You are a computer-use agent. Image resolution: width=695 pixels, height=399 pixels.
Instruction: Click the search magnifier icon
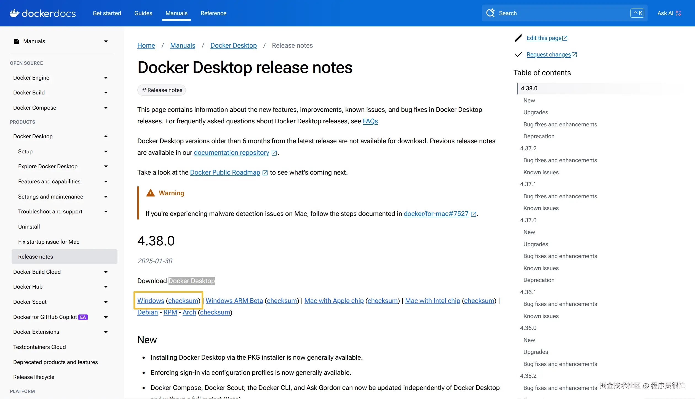click(x=490, y=13)
